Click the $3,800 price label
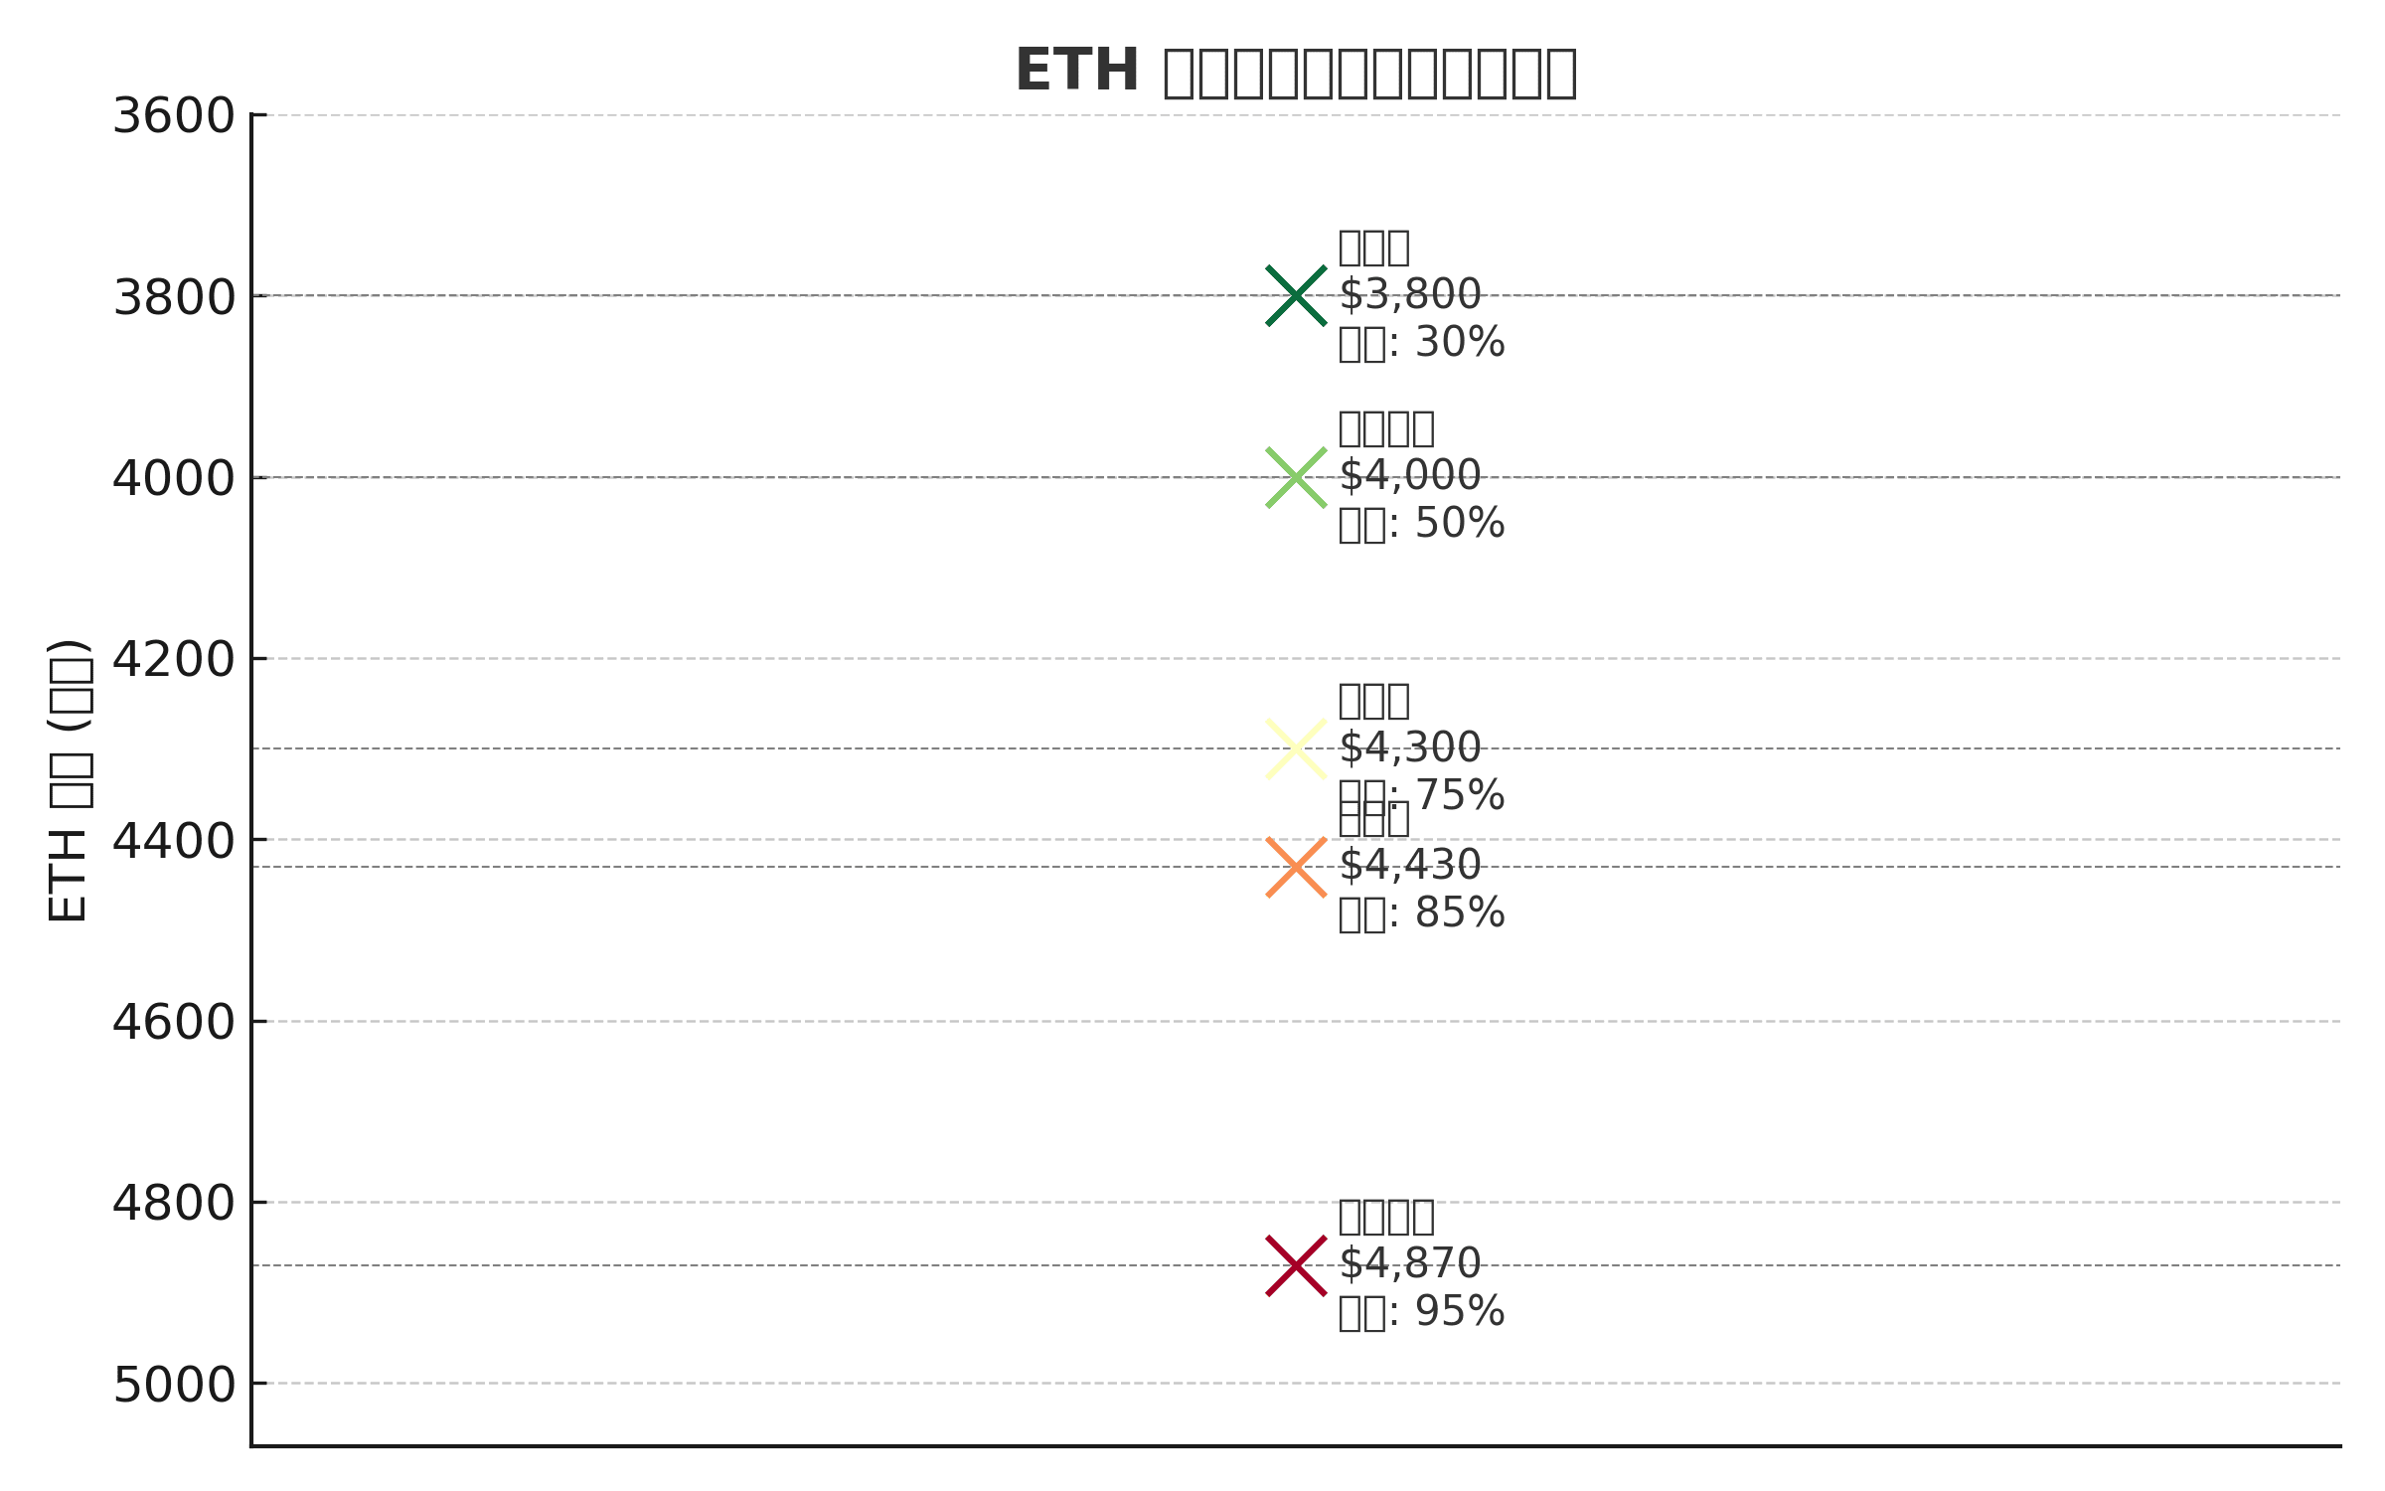This screenshot has width=2385, height=1491. (1410, 294)
